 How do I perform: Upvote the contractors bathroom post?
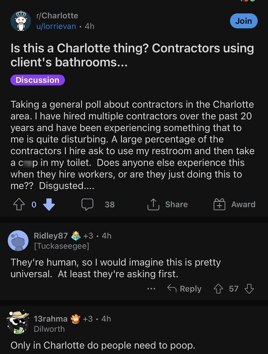click(x=19, y=204)
